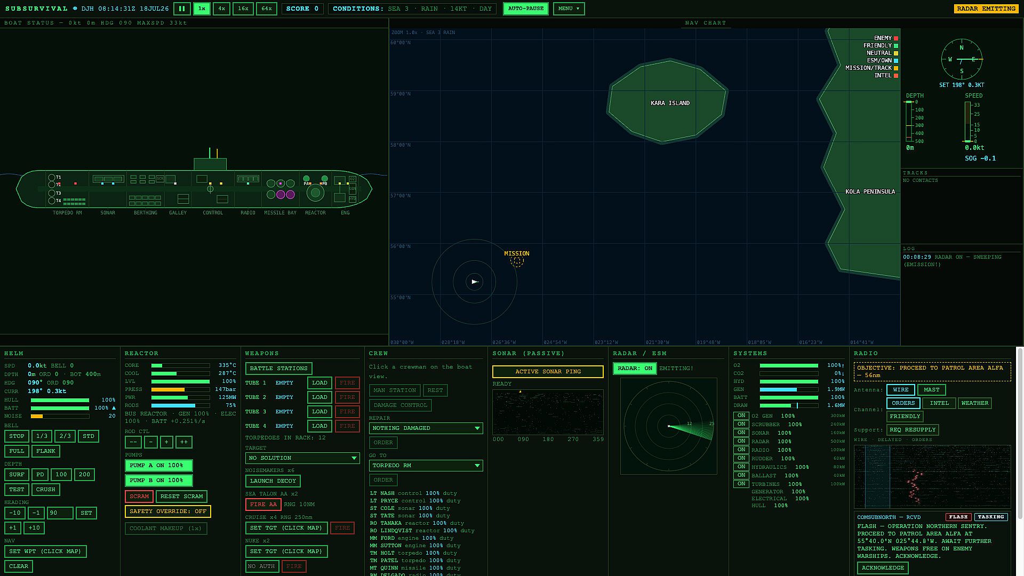Click the compass rose on nav chart
Viewport: 1024px width, 576px height.
pyautogui.click(x=962, y=59)
